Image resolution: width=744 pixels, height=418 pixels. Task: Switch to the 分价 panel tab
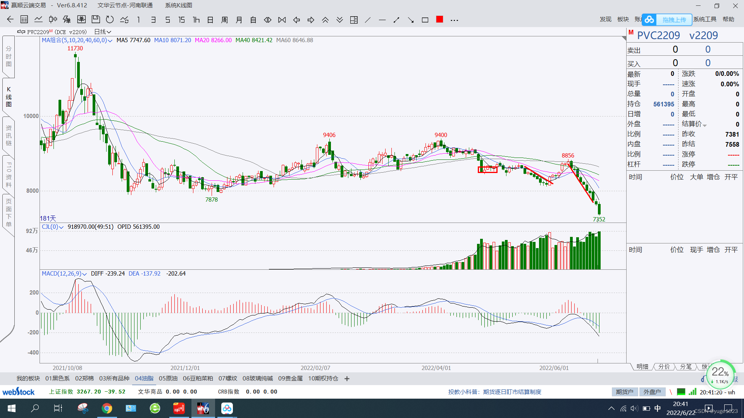[x=664, y=367]
